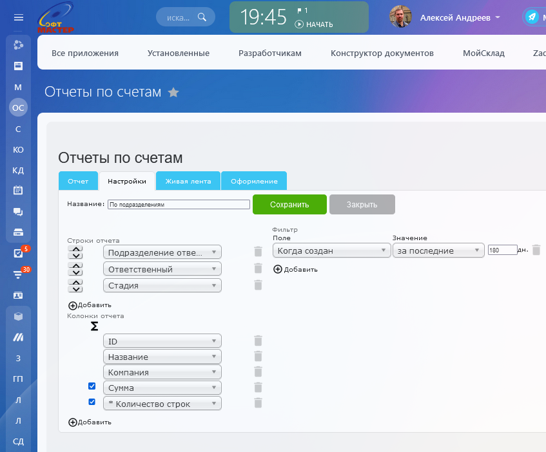Open the hamburger main menu
The image size is (546, 452).
19,17
